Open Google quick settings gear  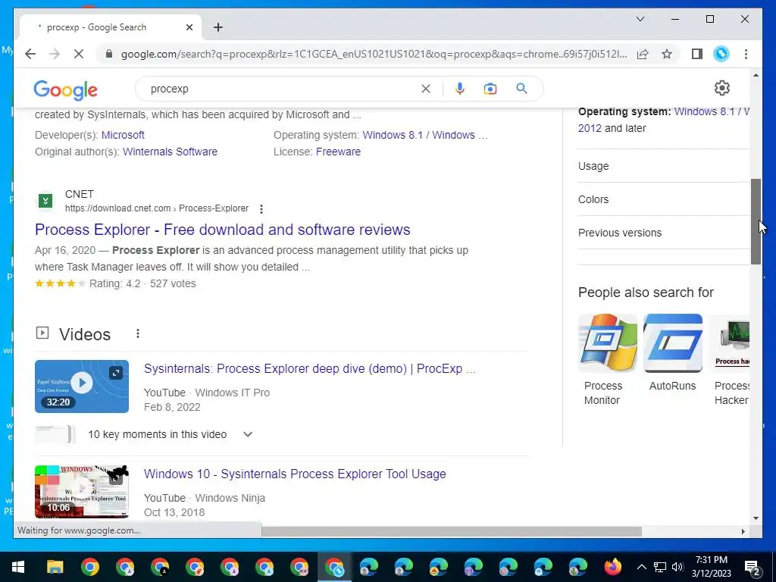722,88
